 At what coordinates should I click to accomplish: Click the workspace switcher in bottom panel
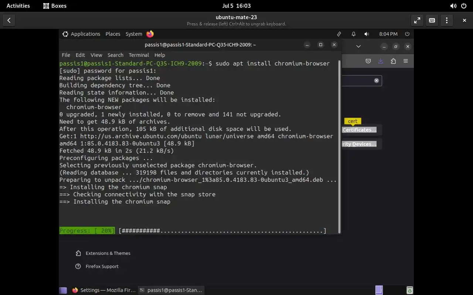click(379, 290)
